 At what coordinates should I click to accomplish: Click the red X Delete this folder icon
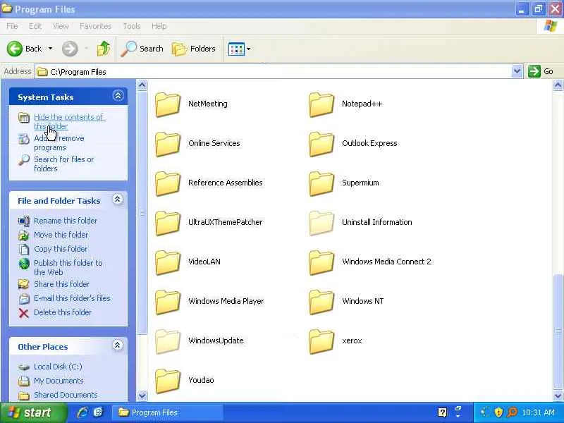click(24, 313)
